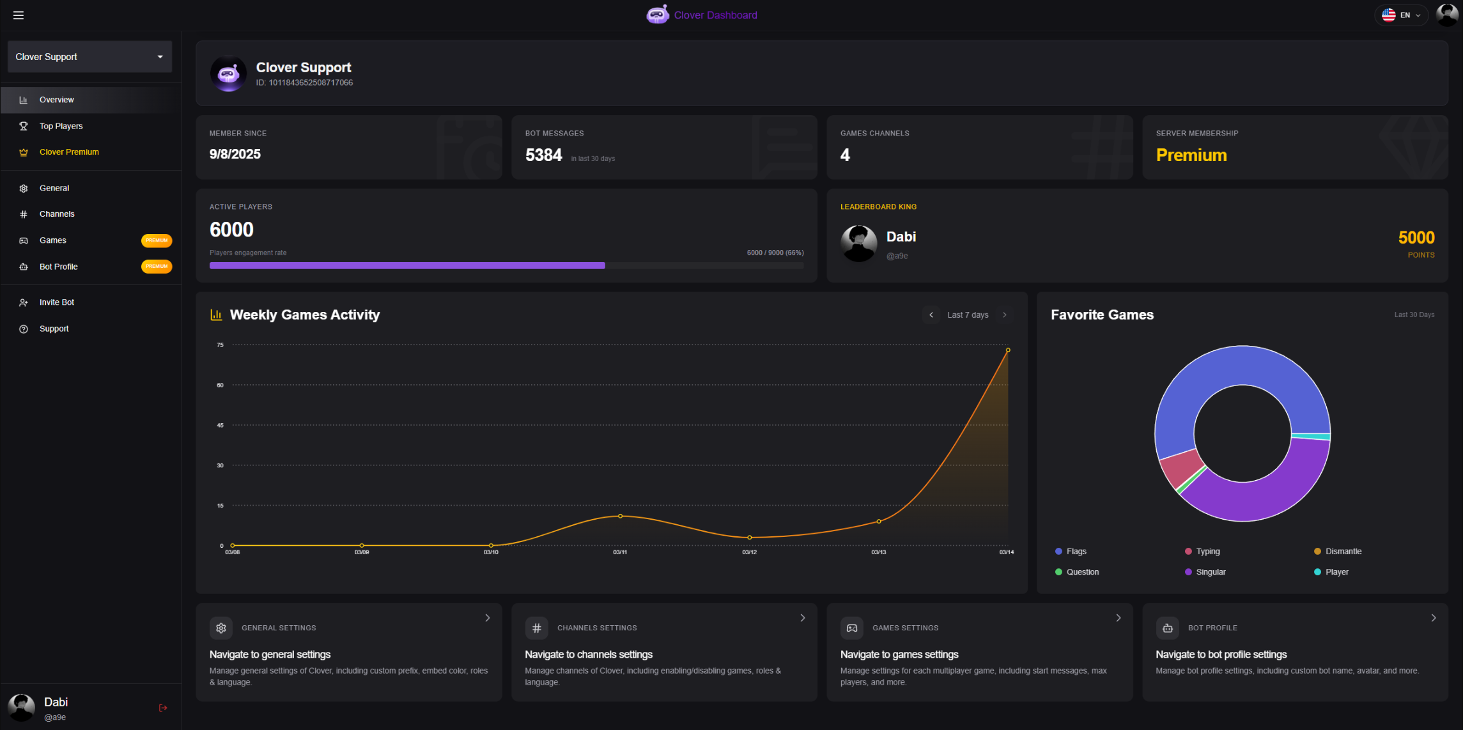Click the Clover Premium link

click(x=69, y=152)
